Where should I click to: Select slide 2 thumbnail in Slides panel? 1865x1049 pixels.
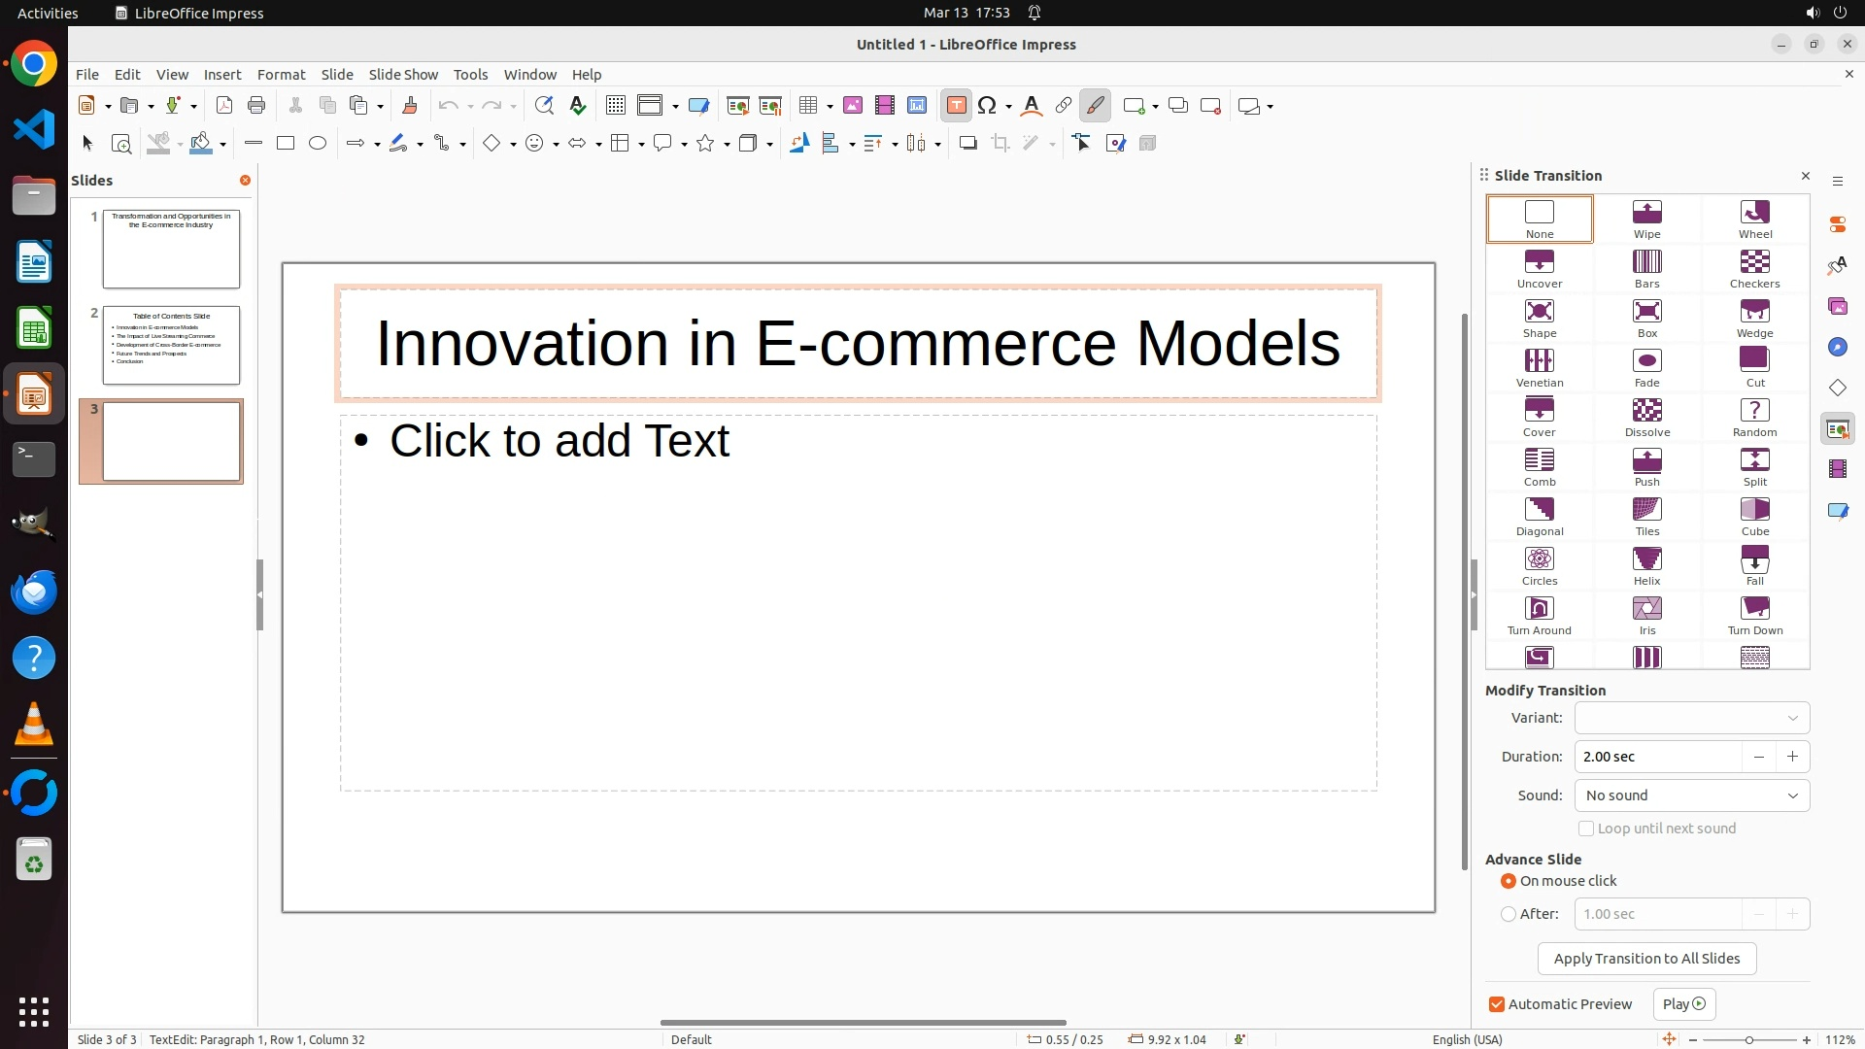pos(171,345)
